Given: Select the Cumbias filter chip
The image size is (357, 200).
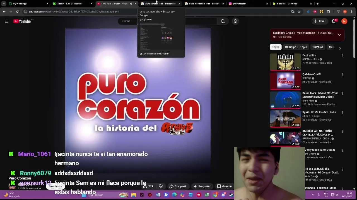Looking at the screenshot, I should pos(318,47).
